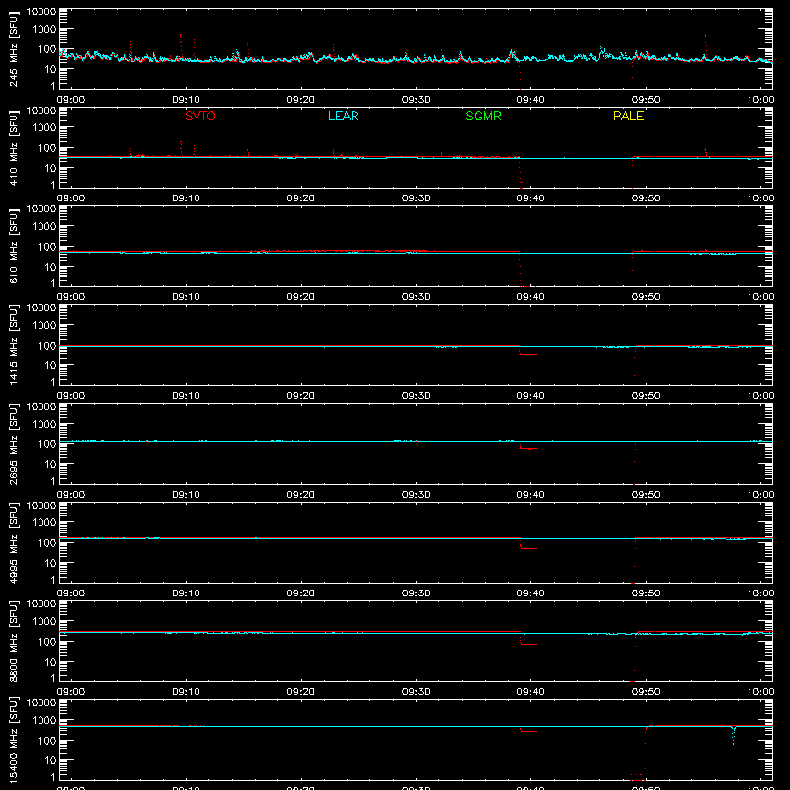790x790 pixels.
Task: Click 10:00 label under the 410 MHz plot
Action: click(x=760, y=198)
